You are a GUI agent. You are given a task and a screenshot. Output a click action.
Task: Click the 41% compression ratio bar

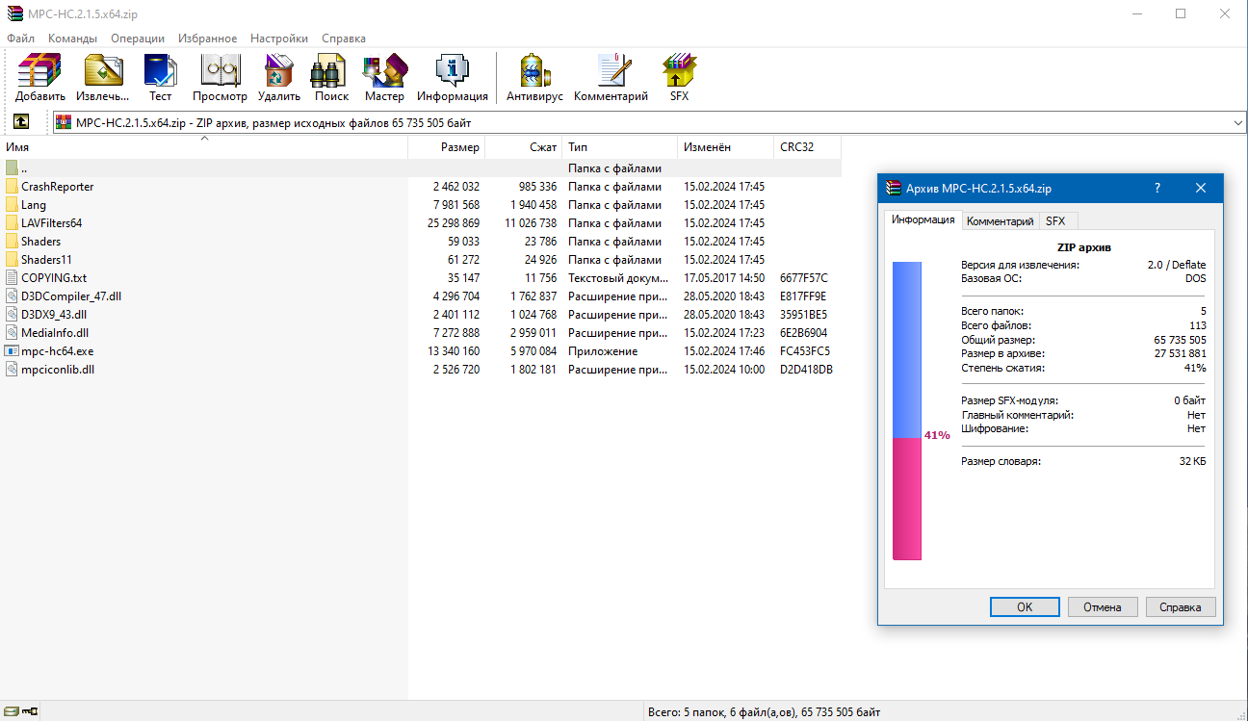[907, 410]
